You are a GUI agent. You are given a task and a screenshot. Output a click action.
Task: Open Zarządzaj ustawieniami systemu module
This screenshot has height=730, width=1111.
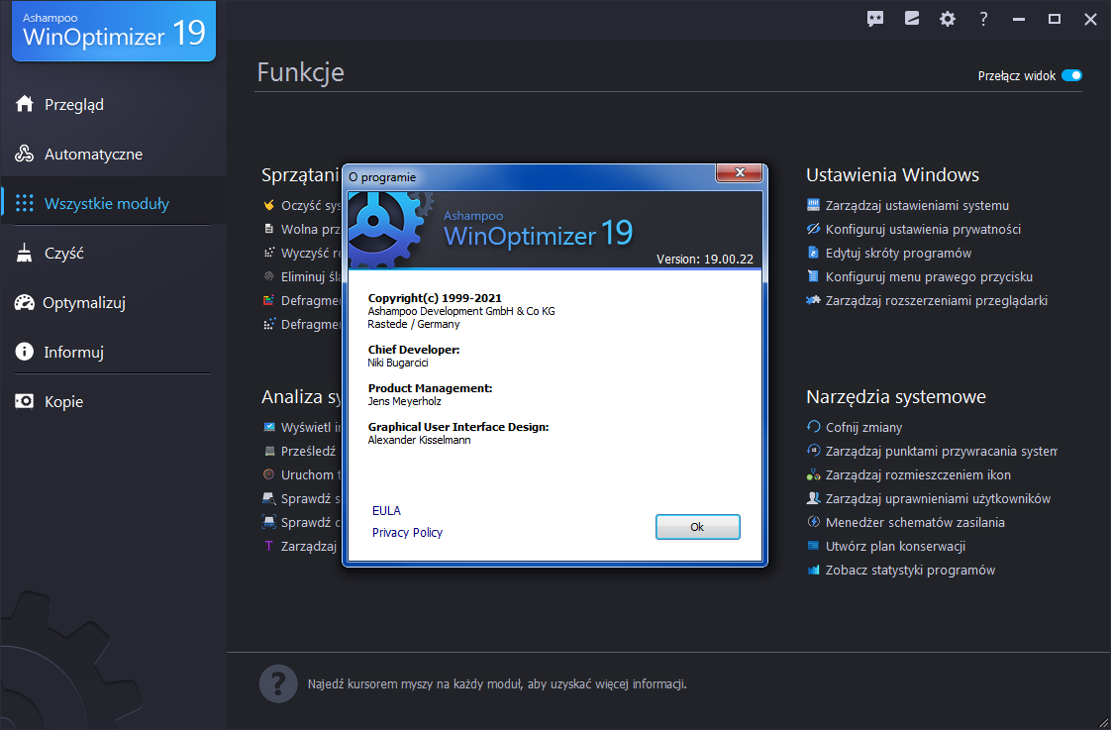[917, 206]
